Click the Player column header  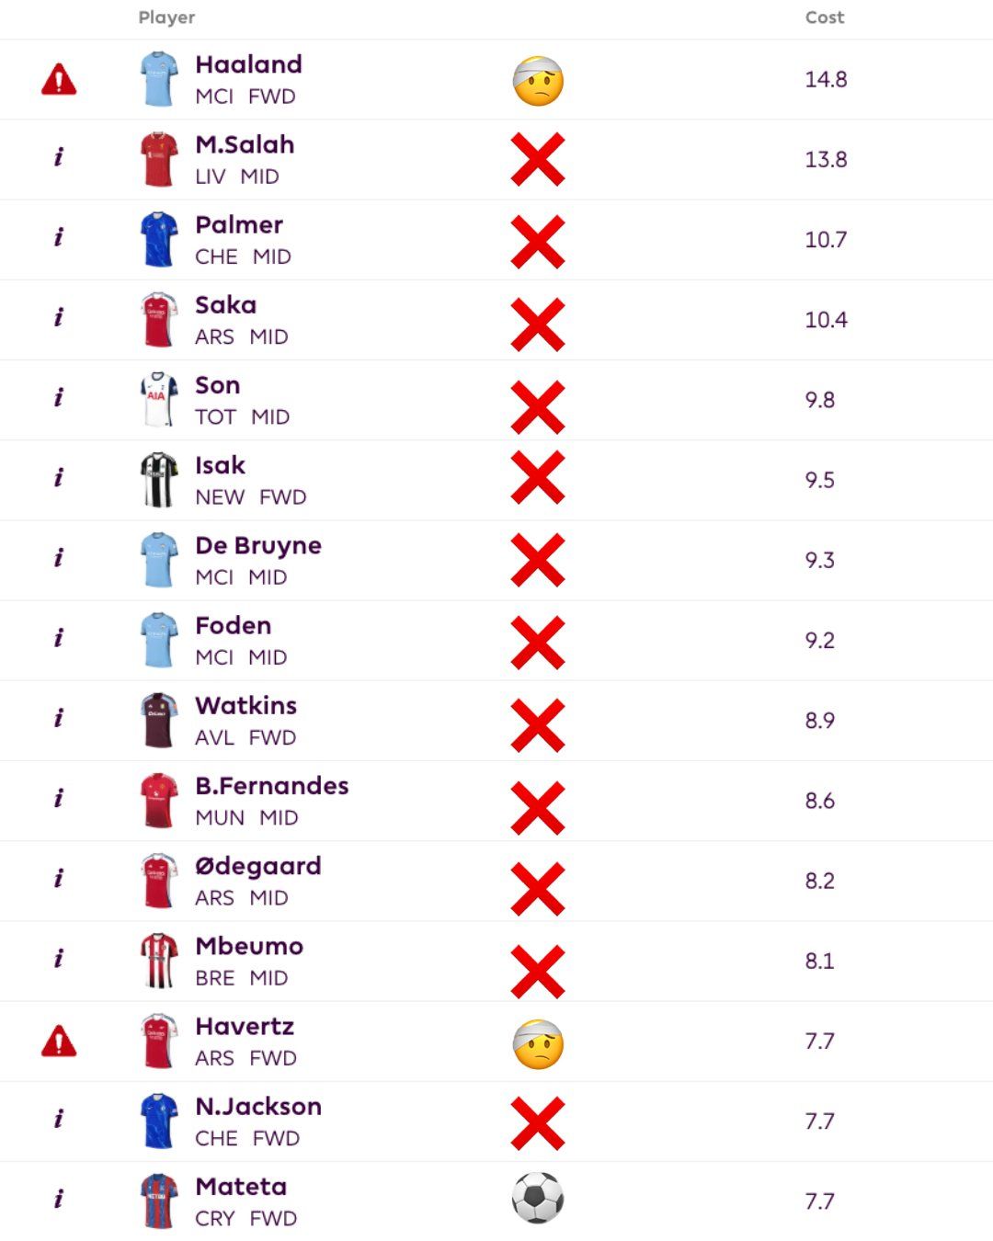166,17
